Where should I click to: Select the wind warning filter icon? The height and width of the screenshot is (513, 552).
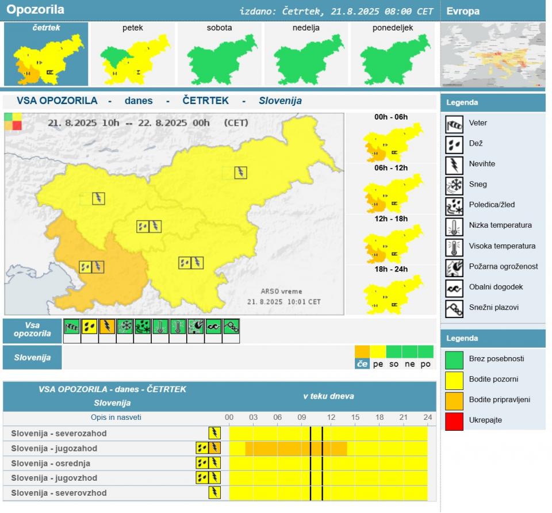[x=72, y=327]
